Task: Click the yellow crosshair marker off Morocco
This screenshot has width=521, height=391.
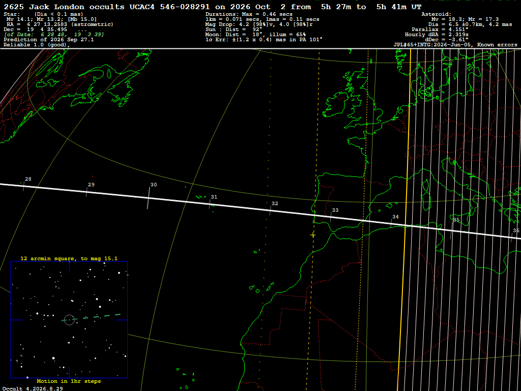Action: click(x=313, y=235)
